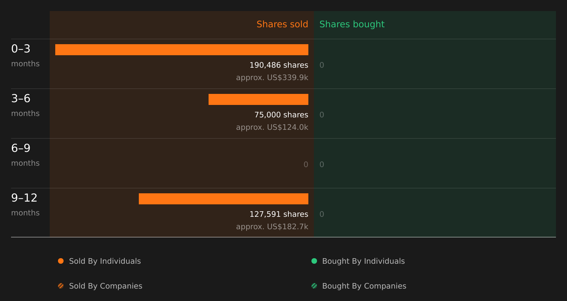Click the bought 0 in the 9–12 months row
The width and height of the screenshot is (567, 301).
(x=322, y=214)
